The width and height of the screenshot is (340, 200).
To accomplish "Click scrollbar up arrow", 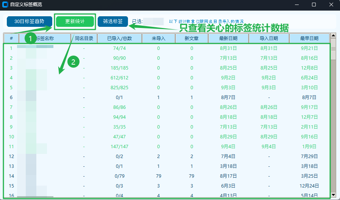I will click(333, 36).
